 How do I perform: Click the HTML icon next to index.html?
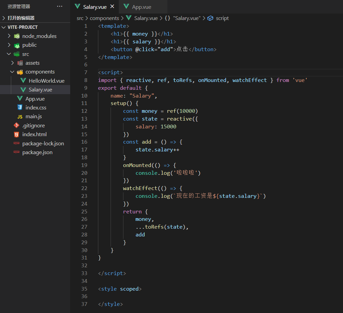[x=17, y=134]
